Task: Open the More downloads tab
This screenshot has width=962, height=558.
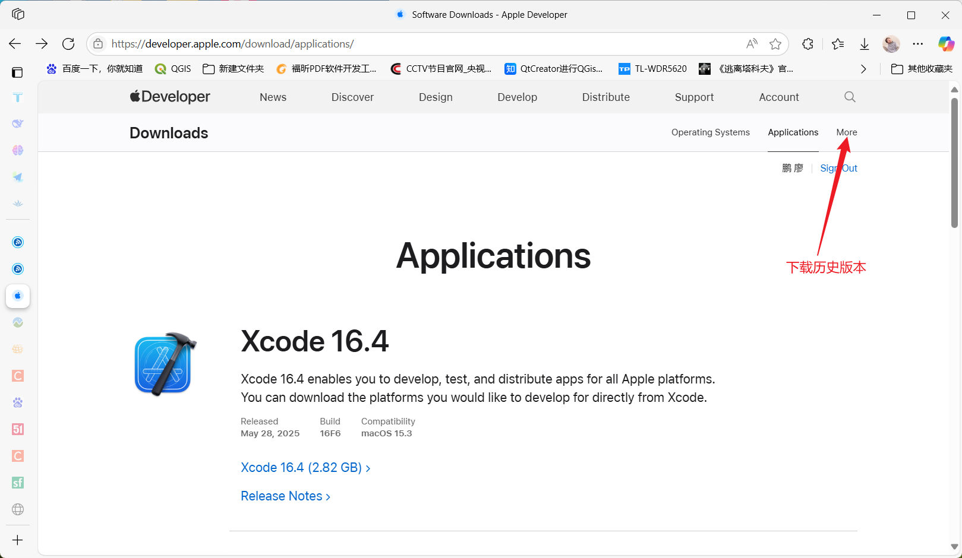Action: click(x=847, y=132)
